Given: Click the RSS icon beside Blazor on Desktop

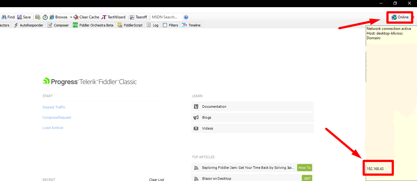Looking at the screenshot, I should pos(196,179).
